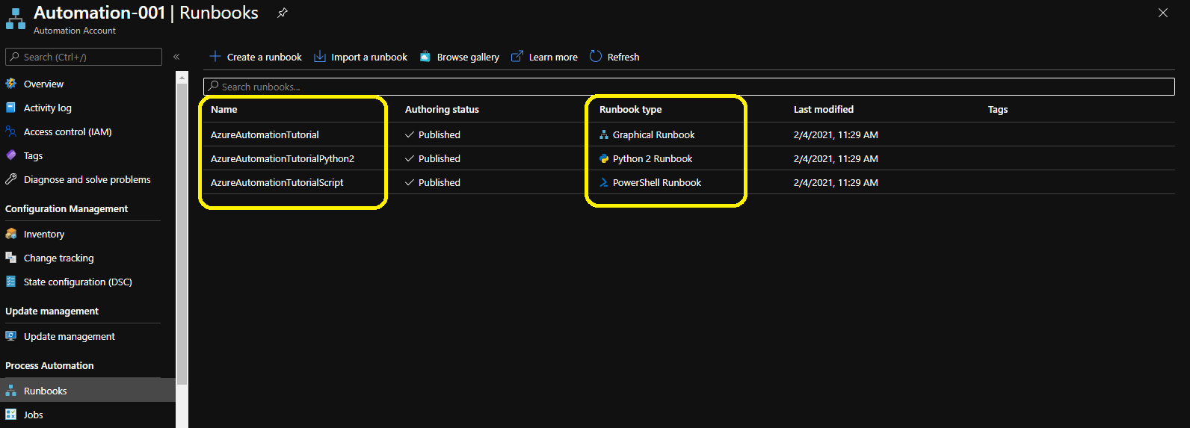
Task: Open the Learn more link
Action: click(553, 57)
